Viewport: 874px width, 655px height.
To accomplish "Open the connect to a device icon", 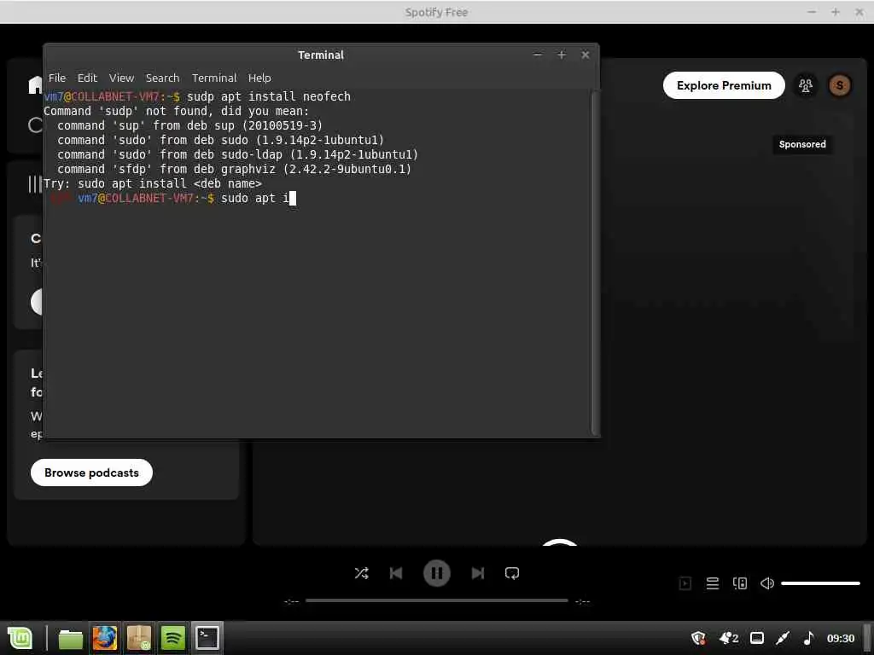I will pyautogui.click(x=740, y=583).
